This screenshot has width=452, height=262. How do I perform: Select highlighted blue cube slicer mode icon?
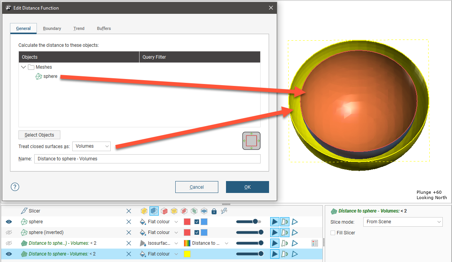[154, 211]
